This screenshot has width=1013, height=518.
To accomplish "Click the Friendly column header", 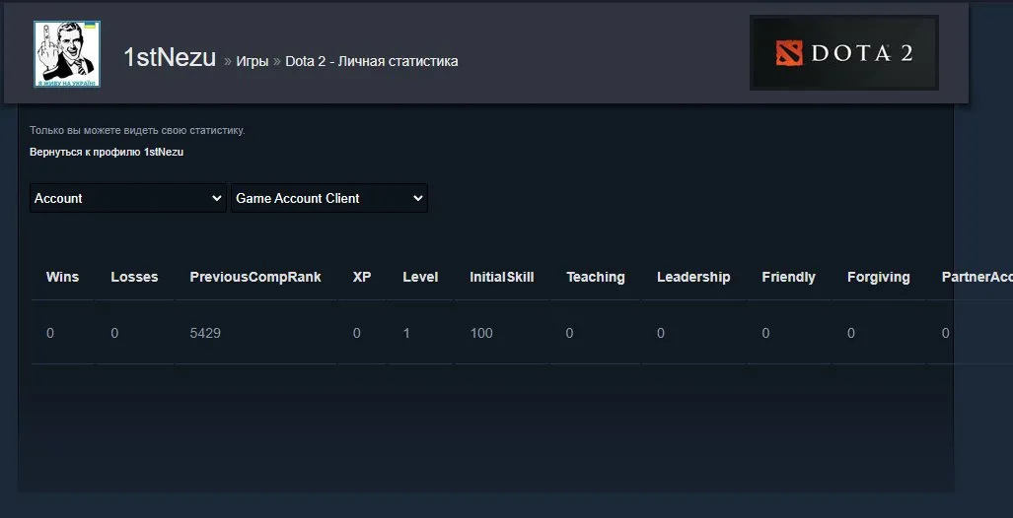I will tap(789, 278).
